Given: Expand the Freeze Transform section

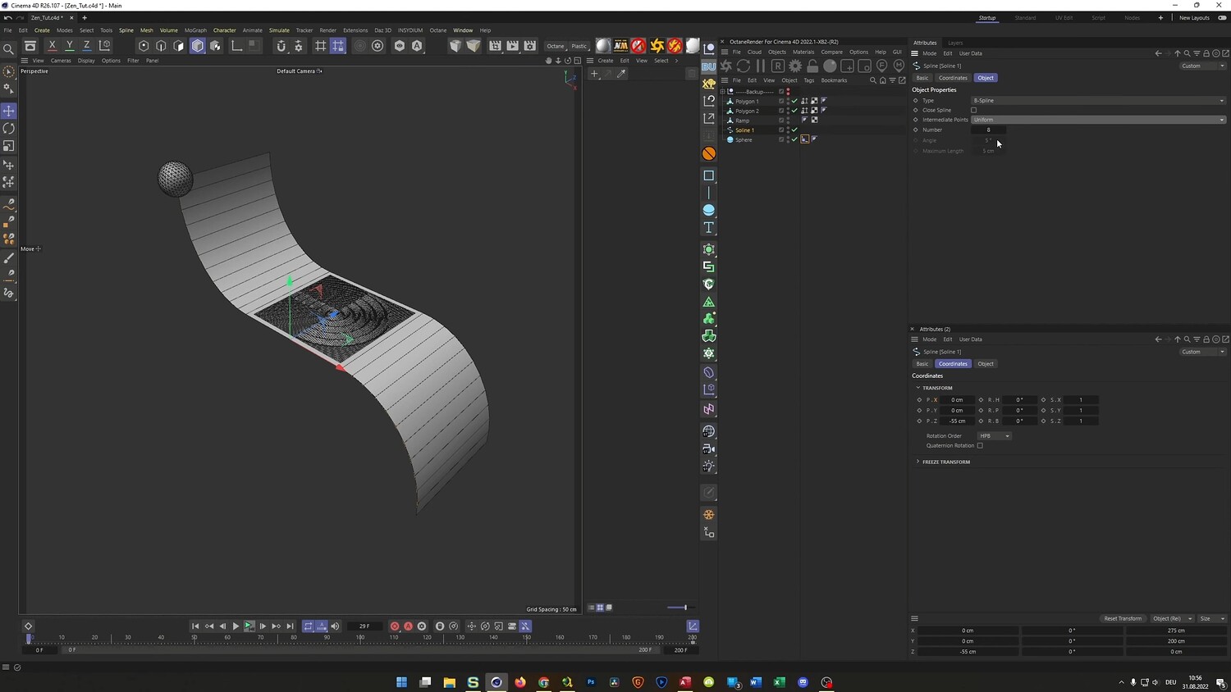Looking at the screenshot, I should click(x=945, y=462).
